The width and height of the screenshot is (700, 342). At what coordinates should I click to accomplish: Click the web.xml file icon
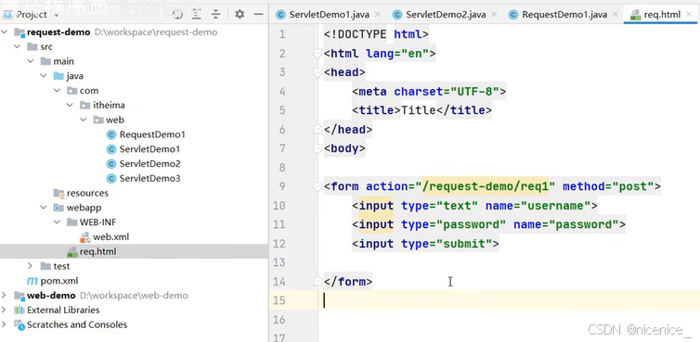point(85,237)
